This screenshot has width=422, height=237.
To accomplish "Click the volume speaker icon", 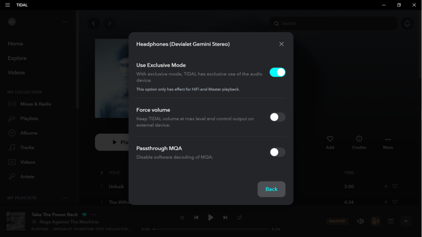I will [360, 221].
